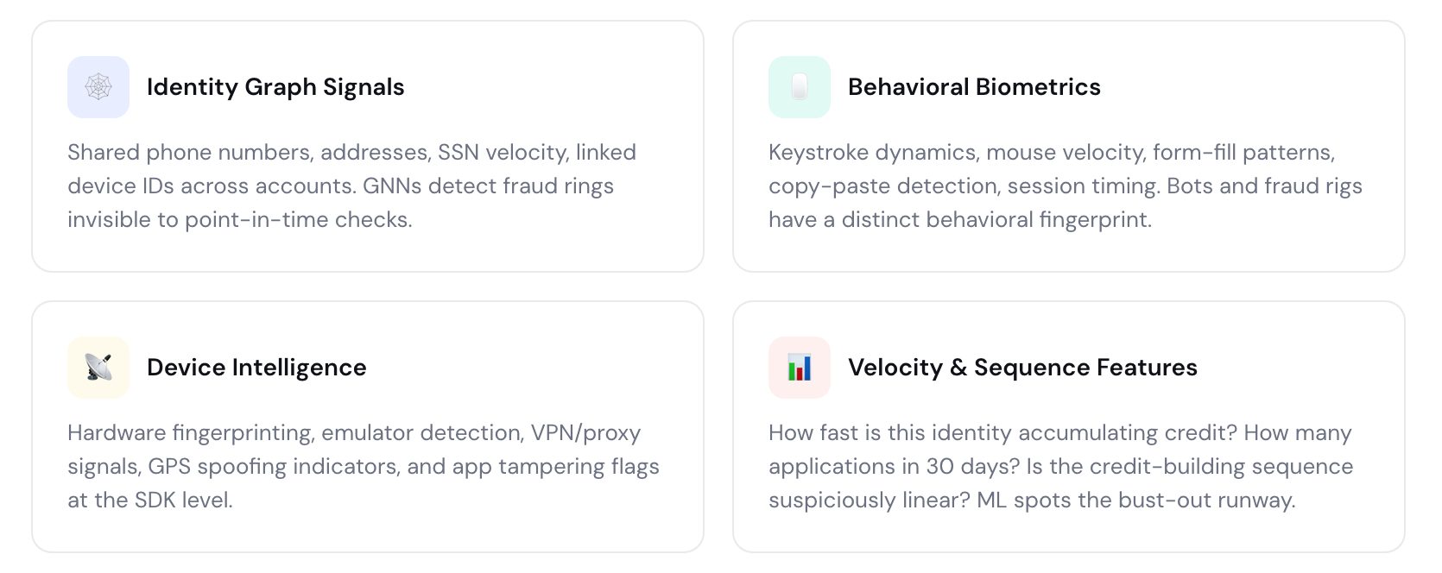Click the bar chart Velocity & Sequence icon

click(x=800, y=368)
